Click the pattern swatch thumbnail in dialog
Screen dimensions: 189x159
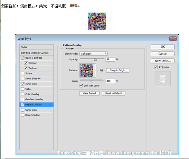(87, 70)
